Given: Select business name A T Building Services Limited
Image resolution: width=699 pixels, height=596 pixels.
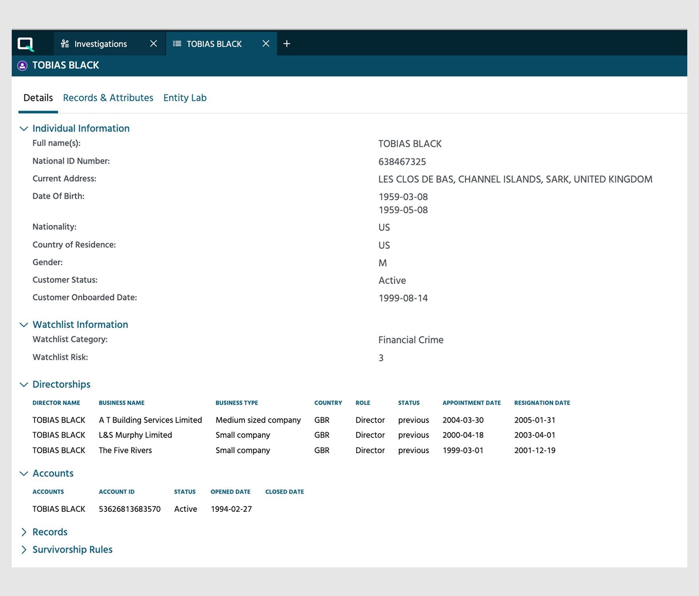Looking at the screenshot, I should pos(150,420).
